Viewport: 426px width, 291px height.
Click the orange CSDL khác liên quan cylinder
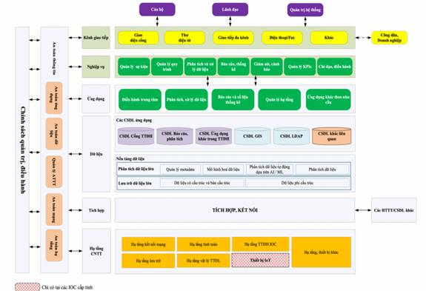pos(331,136)
